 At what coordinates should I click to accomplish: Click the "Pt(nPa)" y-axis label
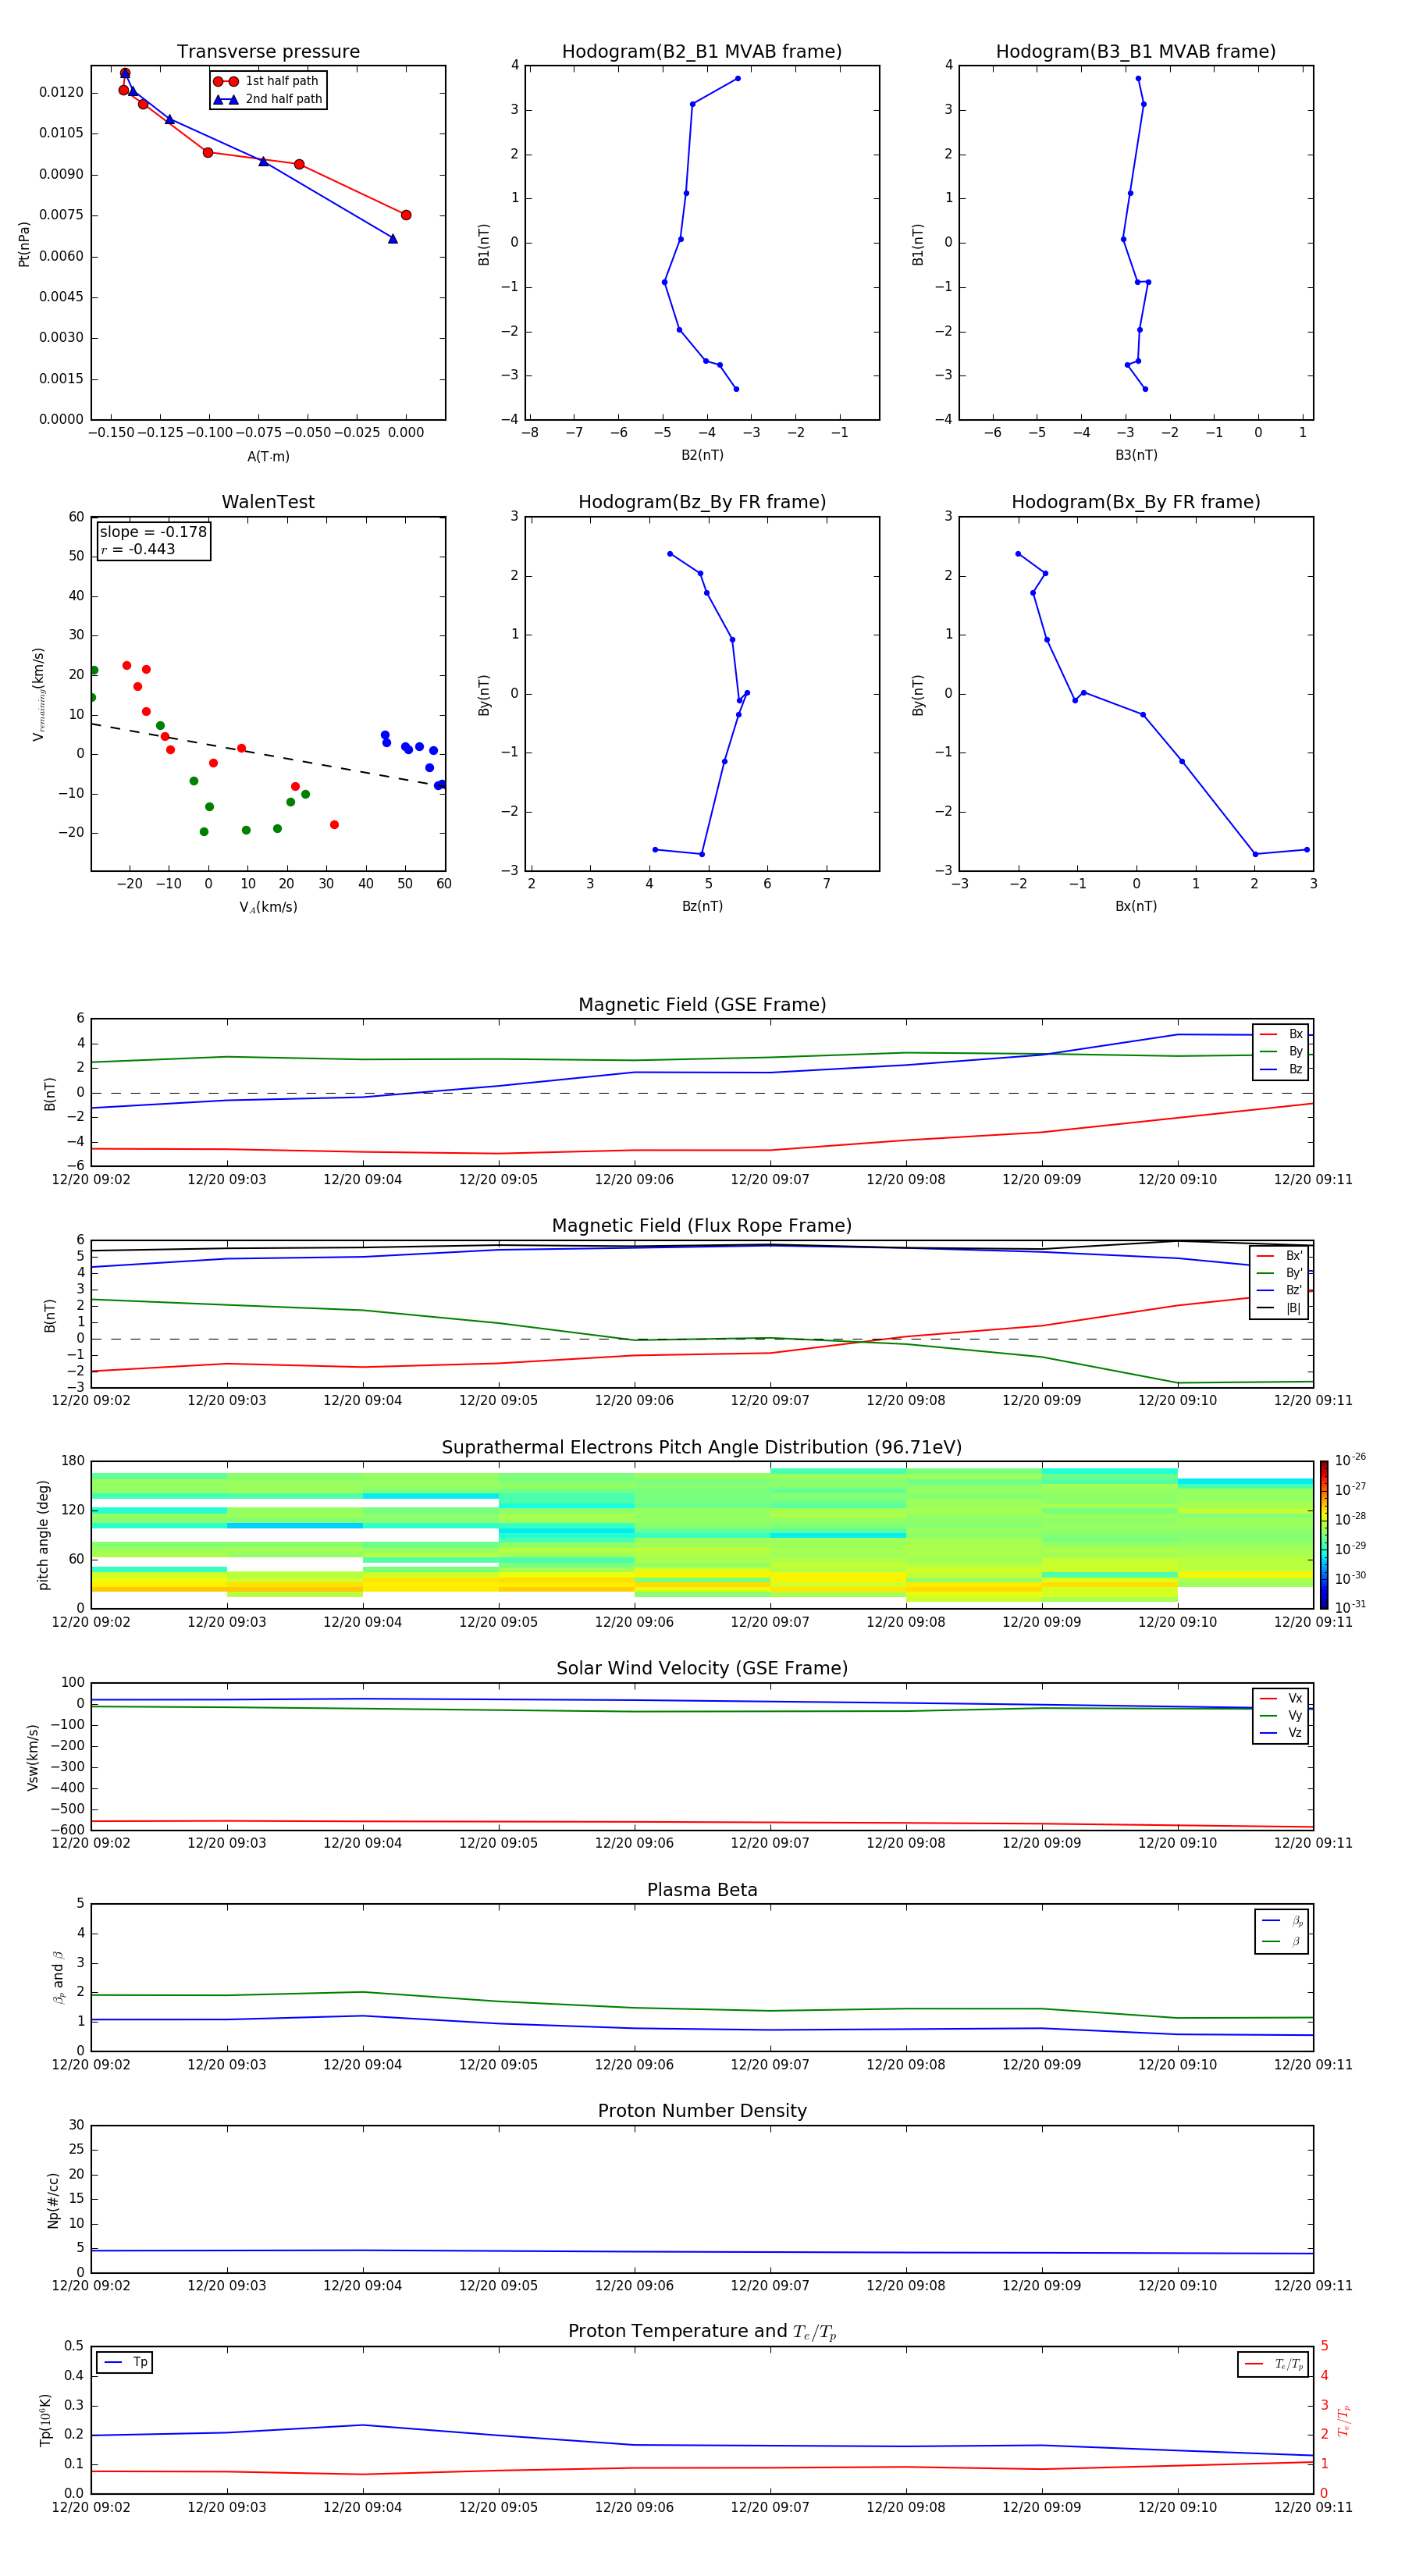(x=24, y=244)
